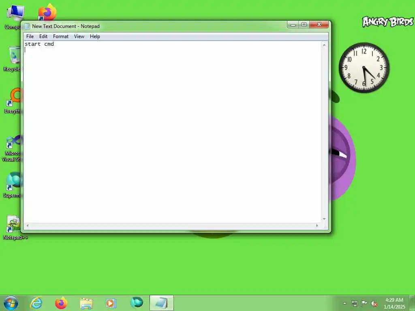The width and height of the screenshot is (415, 311).
Task: Click inside the Notepad text editing area
Action: click(x=172, y=132)
